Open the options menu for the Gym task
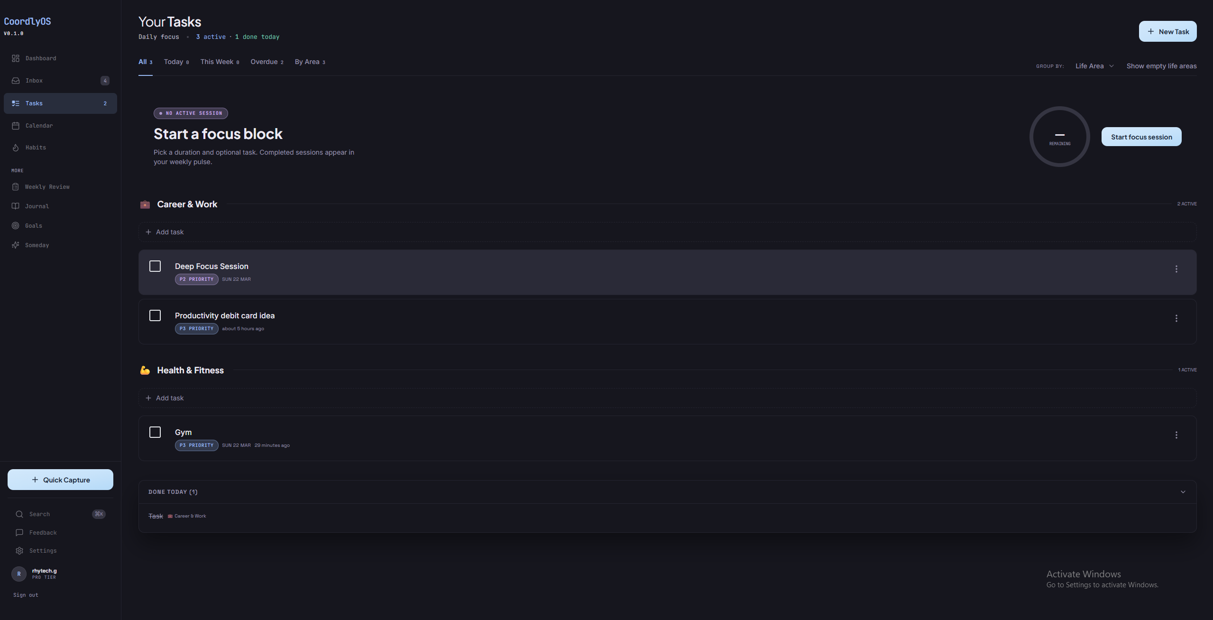Viewport: 1213px width, 620px height. click(1176, 435)
